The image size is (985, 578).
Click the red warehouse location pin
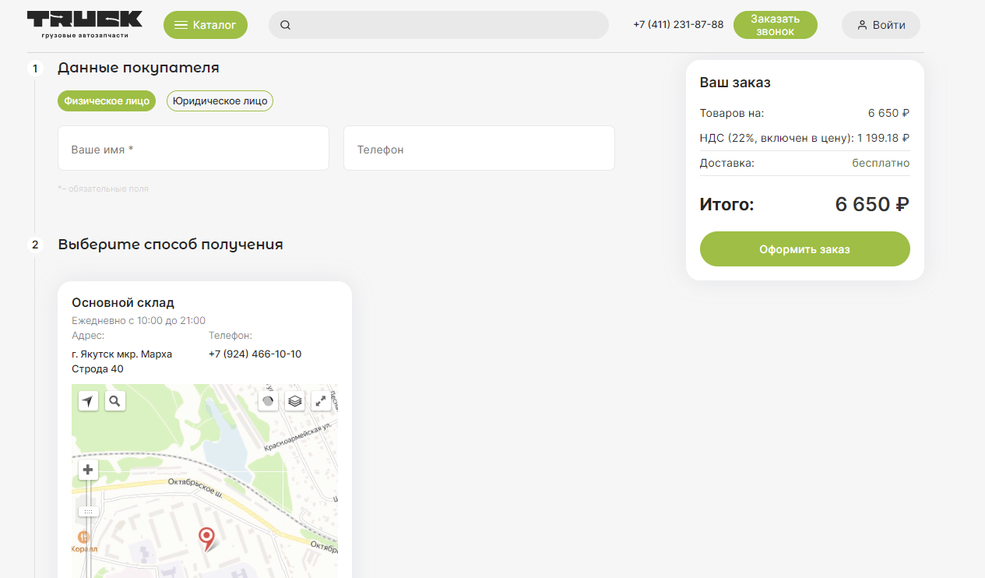click(206, 537)
